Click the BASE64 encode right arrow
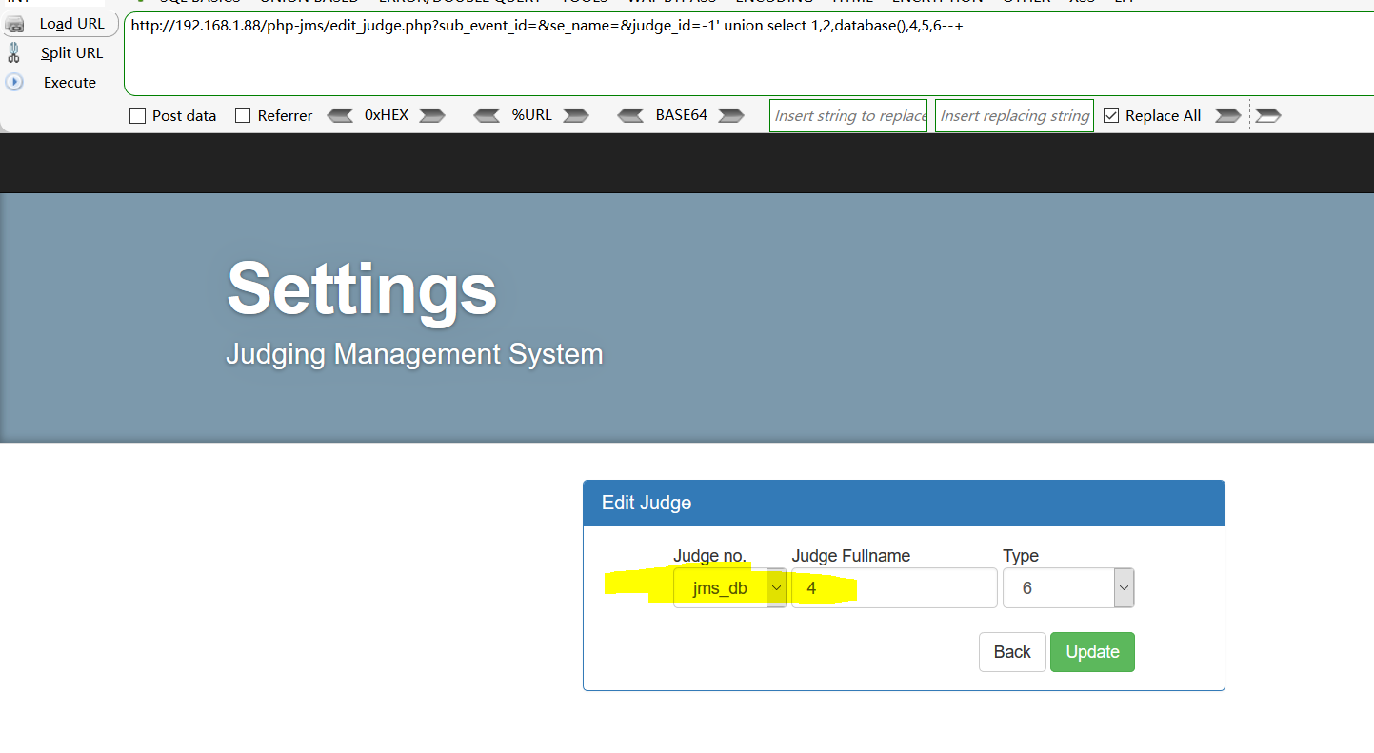The image size is (1374, 753). (x=731, y=115)
